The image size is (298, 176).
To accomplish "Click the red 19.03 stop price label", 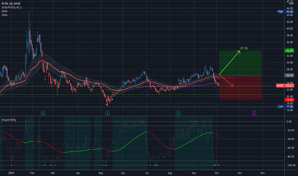I will coord(289,100).
